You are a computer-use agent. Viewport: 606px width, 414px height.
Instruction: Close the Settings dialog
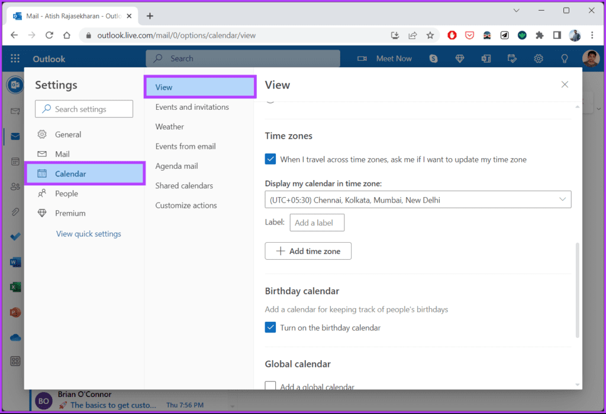[x=565, y=84]
